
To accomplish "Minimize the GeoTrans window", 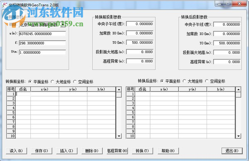I will pos(219,4).
